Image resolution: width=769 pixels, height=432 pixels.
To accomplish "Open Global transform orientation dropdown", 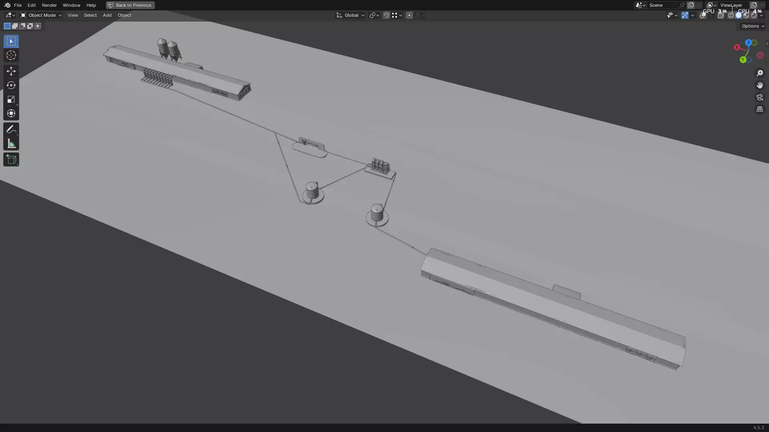I will pos(350,15).
